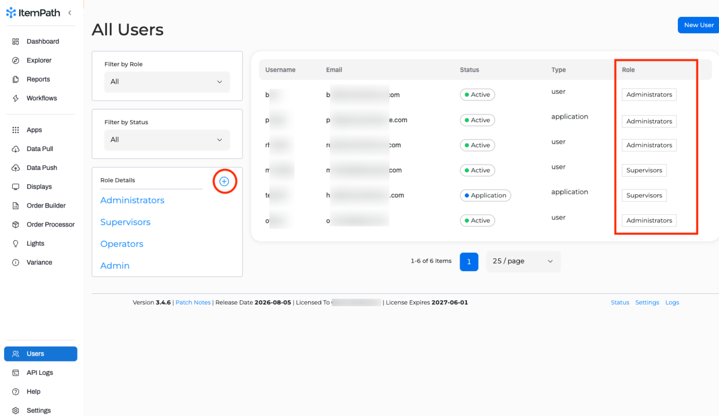
Task: Add a new role with plus icon
Action: 224,181
